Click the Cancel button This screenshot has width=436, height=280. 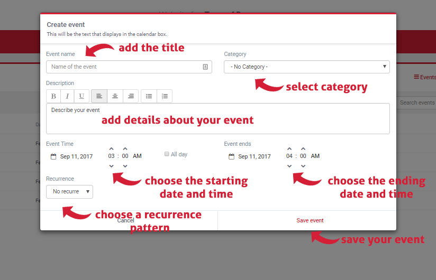pyautogui.click(x=129, y=220)
